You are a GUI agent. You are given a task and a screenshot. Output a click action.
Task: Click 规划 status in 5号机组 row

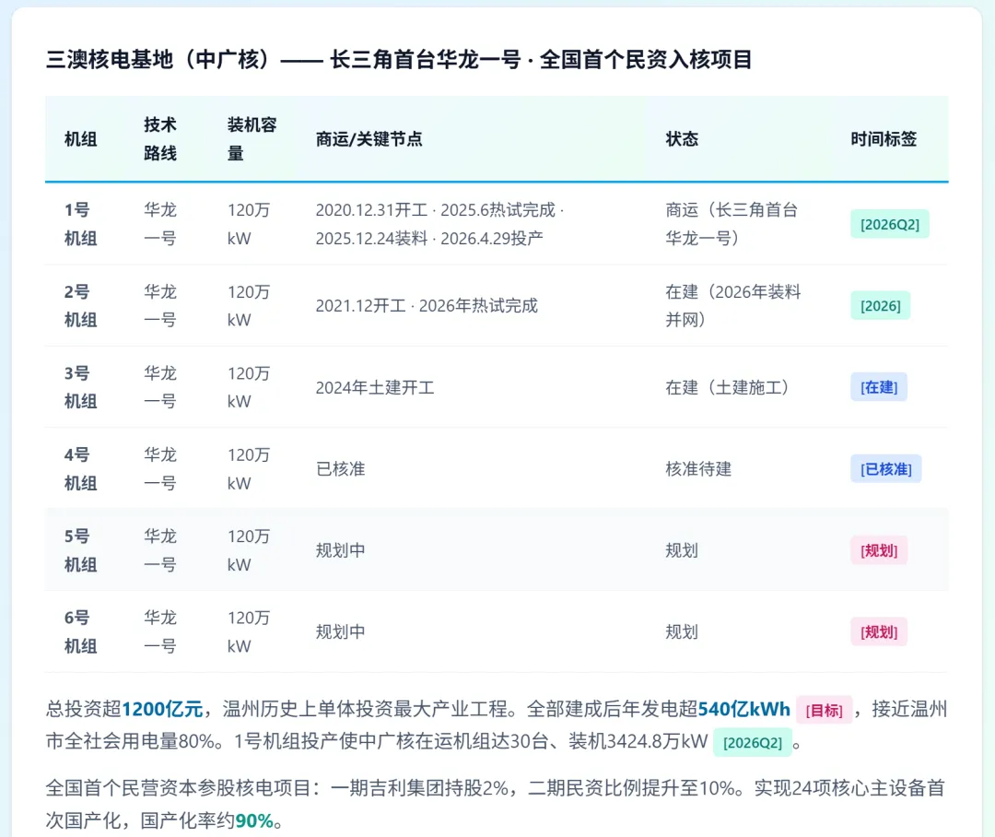(682, 550)
